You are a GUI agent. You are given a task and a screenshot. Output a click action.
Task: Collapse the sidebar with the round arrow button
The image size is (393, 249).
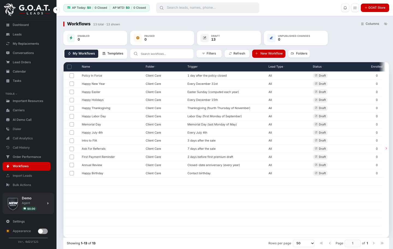pos(56,10)
